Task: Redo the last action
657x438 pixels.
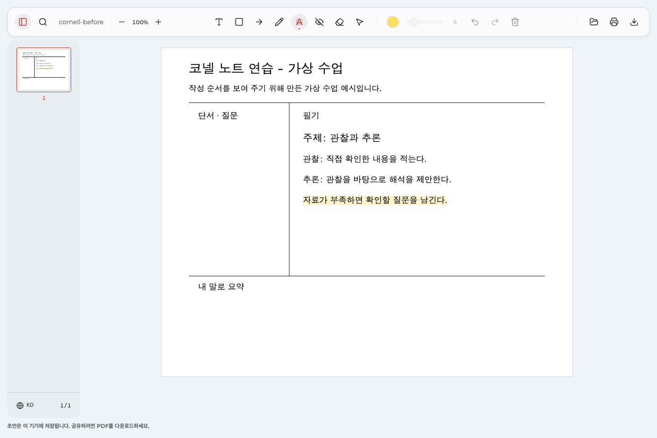Action: tap(495, 22)
